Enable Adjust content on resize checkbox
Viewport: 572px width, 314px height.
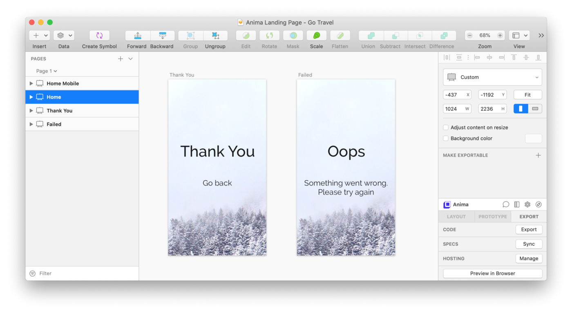pos(446,128)
